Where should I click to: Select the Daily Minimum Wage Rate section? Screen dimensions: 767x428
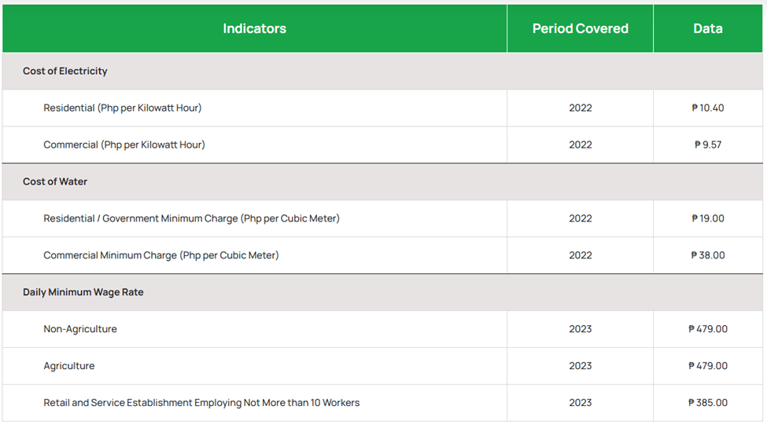pyautogui.click(x=83, y=292)
